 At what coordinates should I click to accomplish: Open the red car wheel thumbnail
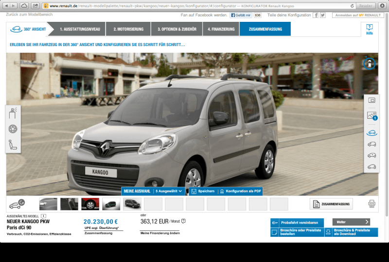click(x=90, y=204)
